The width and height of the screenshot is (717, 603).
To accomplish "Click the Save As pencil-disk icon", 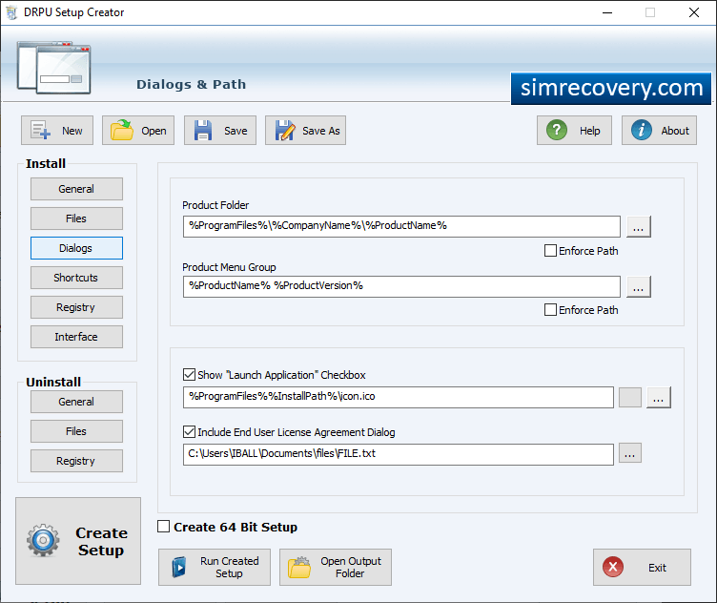I will coord(285,131).
